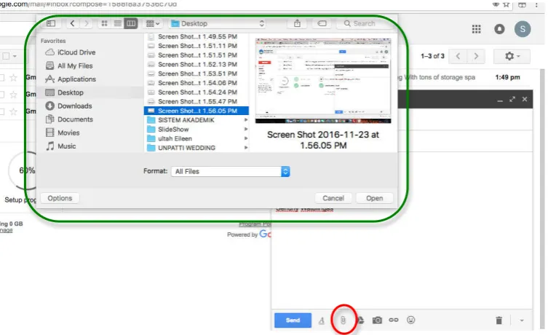548x335 pixels.
Task: Click Open to attach file
Action: point(374,198)
